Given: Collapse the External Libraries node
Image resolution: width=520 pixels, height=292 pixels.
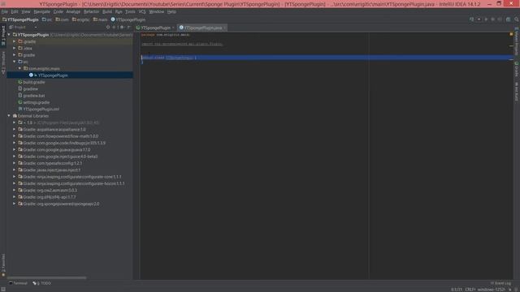Looking at the screenshot, I should point(9,116).
